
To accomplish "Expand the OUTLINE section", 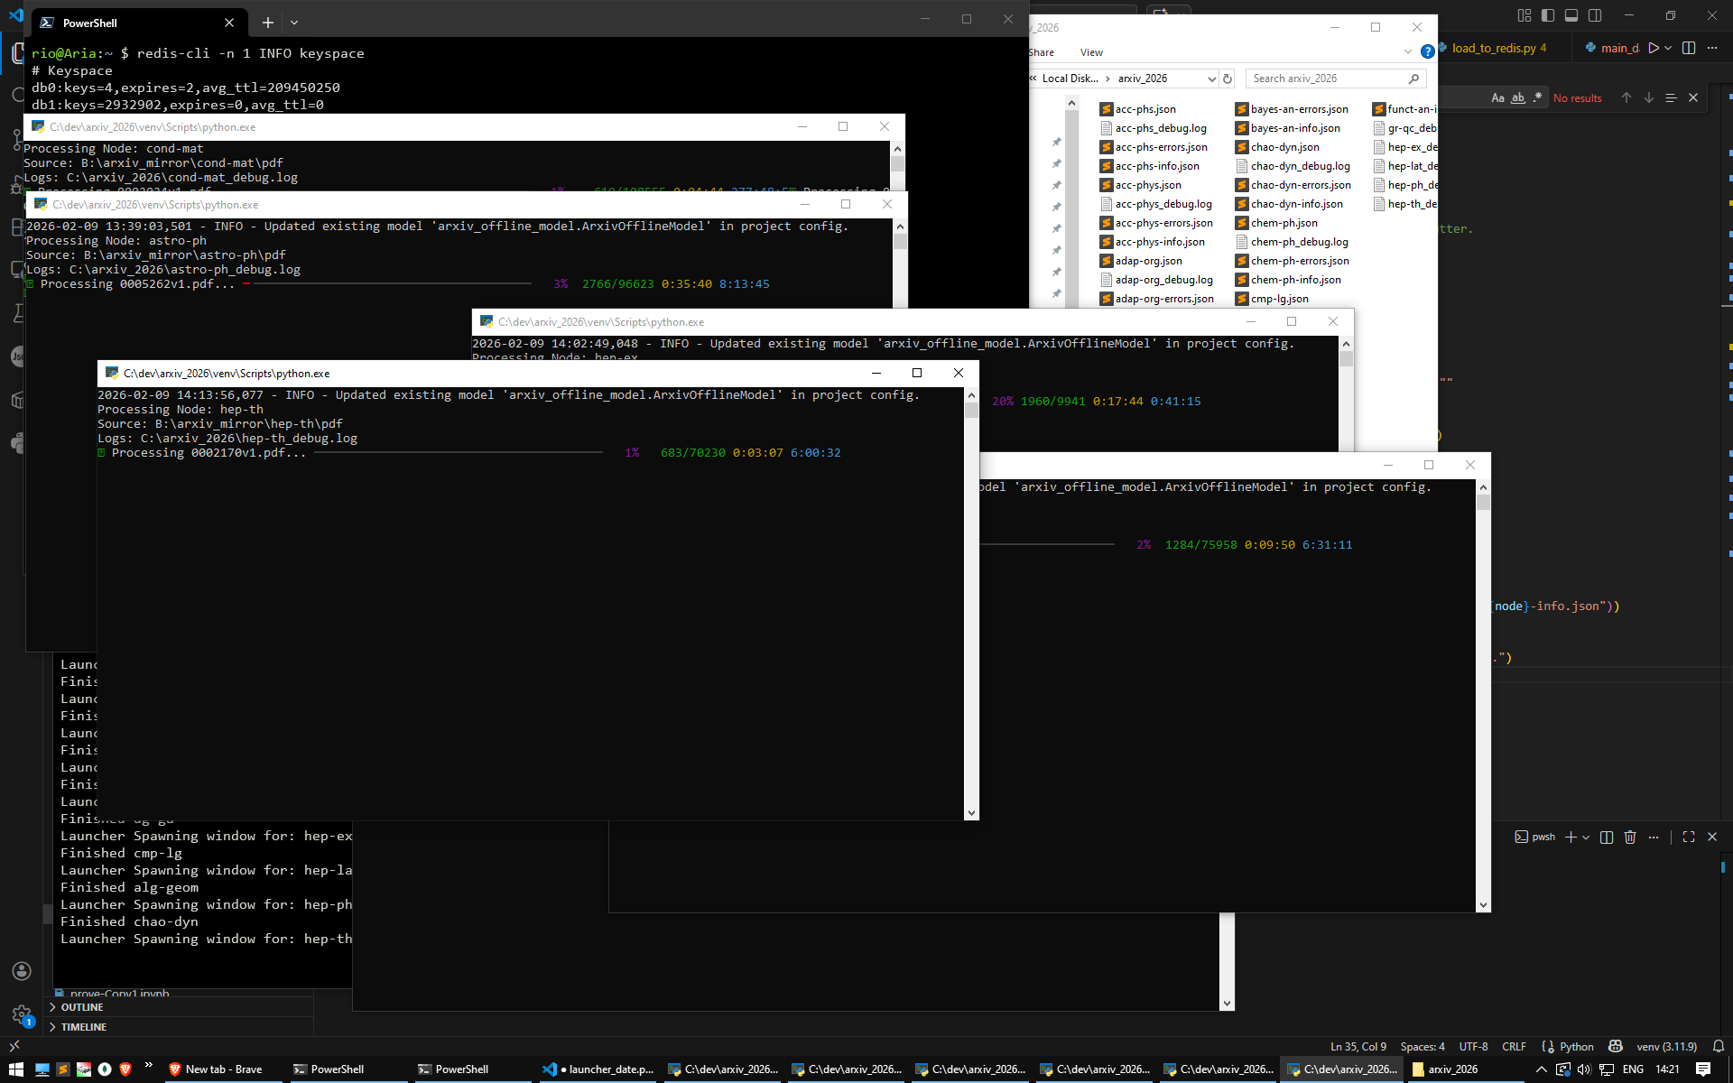I will [82, 1007].
